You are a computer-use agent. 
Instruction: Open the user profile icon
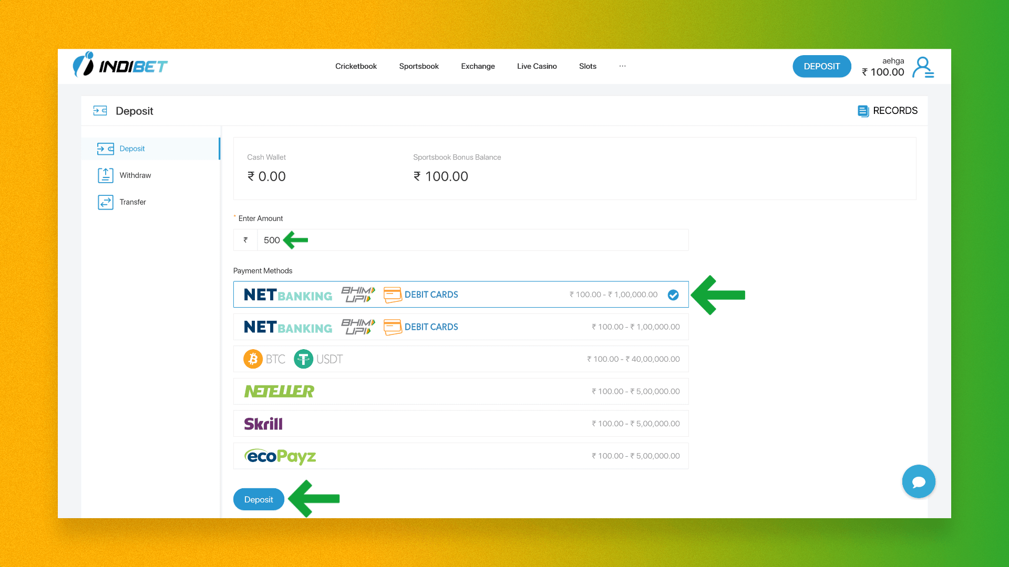point(923,67)
